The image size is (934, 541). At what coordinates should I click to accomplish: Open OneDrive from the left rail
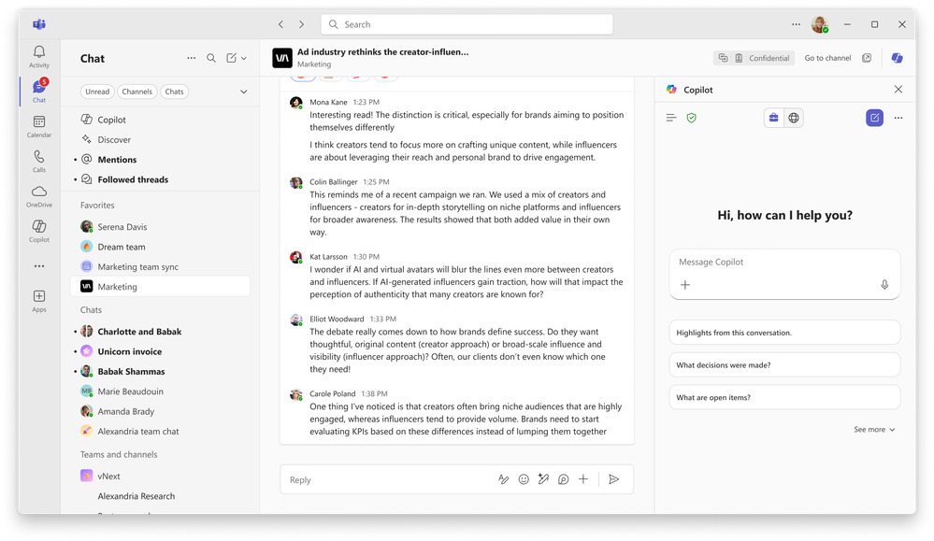coord(38,196)
